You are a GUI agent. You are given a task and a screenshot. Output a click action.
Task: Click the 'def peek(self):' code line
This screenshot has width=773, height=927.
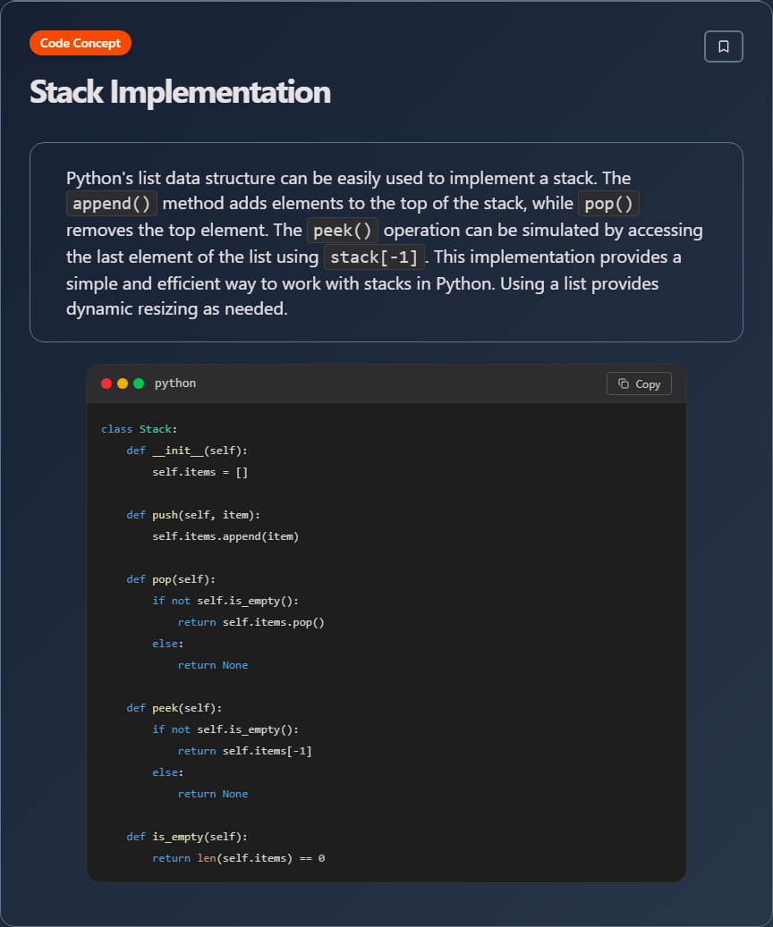[174, 708]
